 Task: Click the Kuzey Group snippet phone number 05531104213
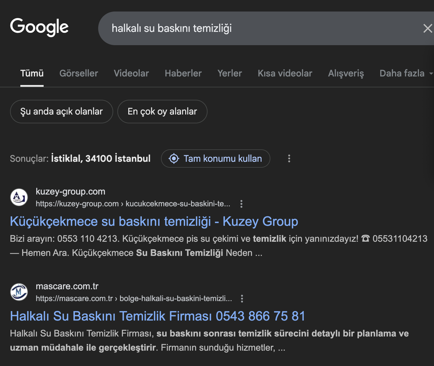[400, 239]
